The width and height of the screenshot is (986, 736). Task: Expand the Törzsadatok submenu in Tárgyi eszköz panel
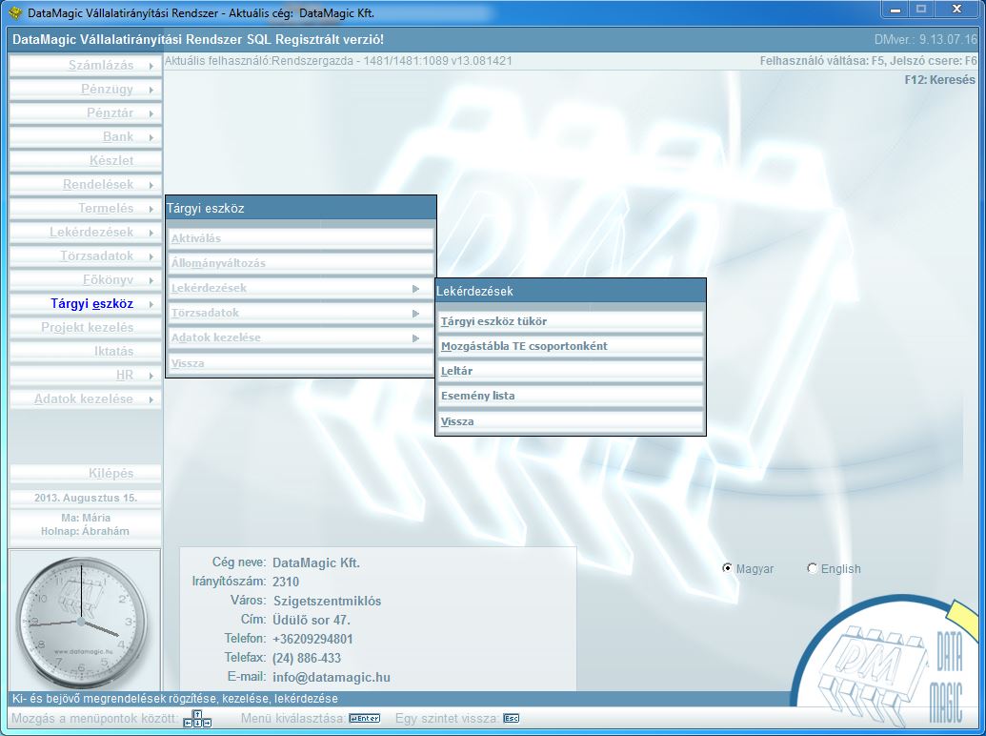click(x=415, y=313)
